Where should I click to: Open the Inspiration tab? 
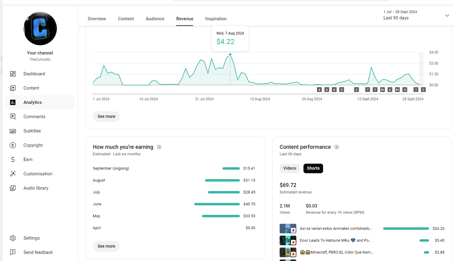point(216,19)
